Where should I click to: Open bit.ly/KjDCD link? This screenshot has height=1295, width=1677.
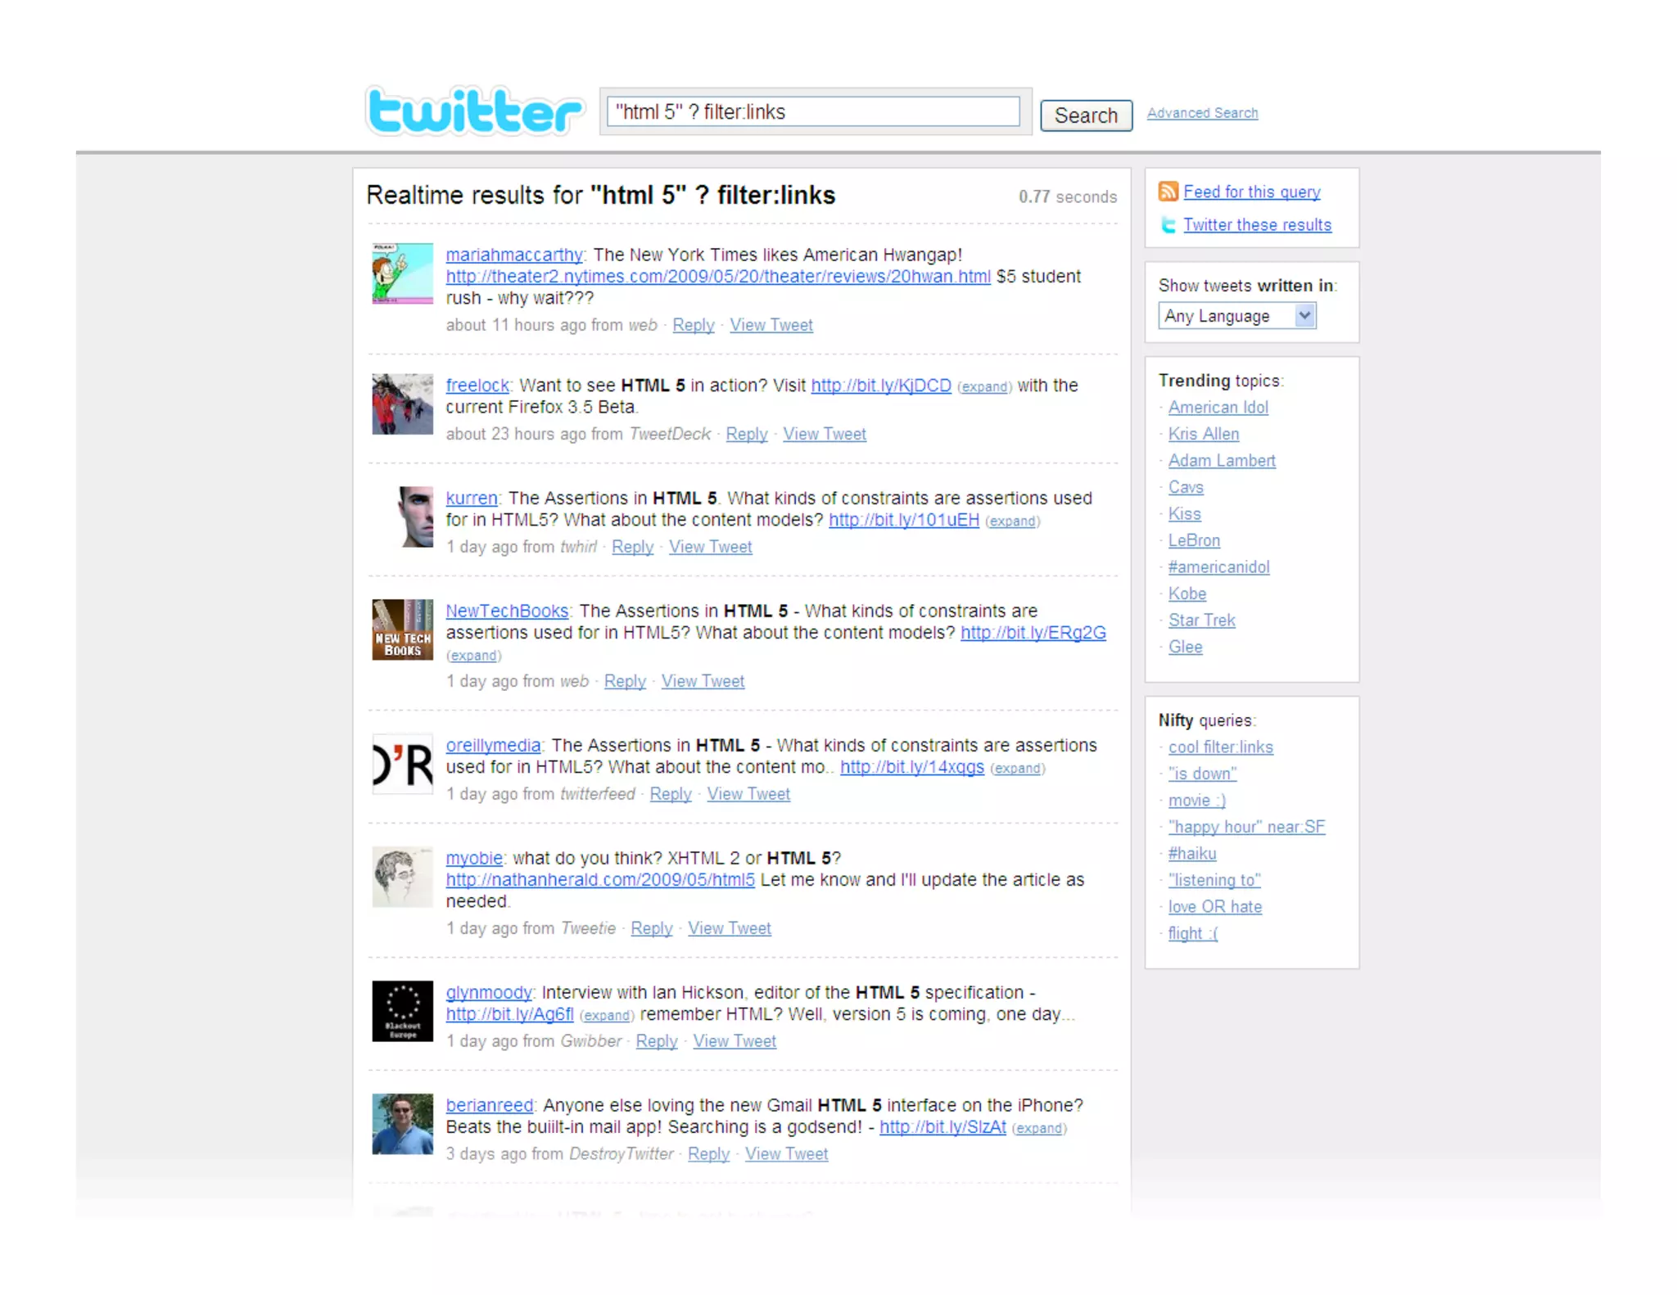[x=881, y=386]
